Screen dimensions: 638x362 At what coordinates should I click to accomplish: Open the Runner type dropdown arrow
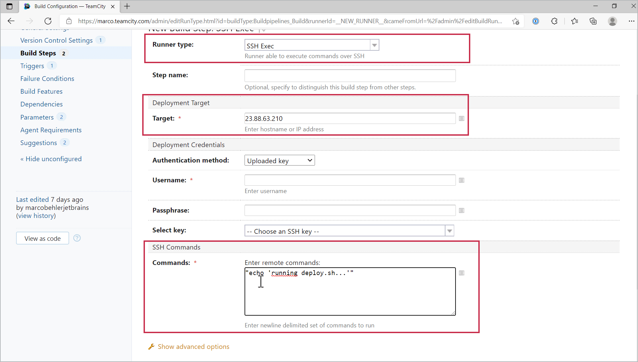tap(374, 45)
